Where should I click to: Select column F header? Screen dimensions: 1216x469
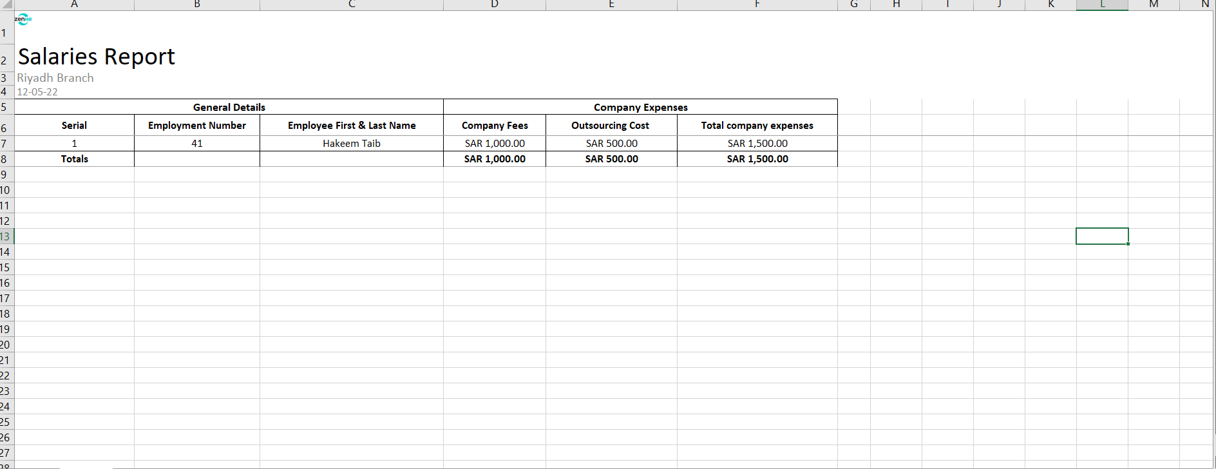pyautogui.click(x=757, y=5)
